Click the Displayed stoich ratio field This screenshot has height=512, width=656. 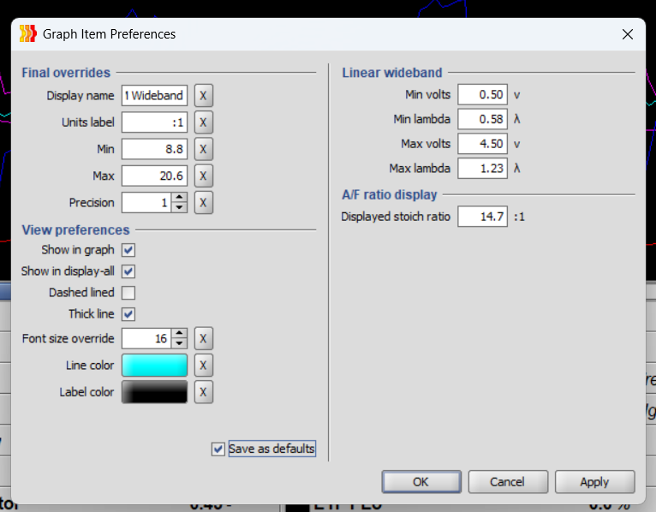point(482,217)
